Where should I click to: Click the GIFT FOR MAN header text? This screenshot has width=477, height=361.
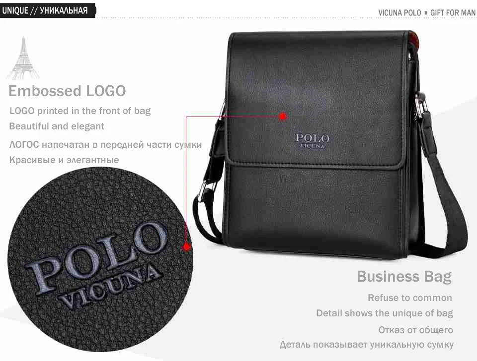[453, 13]
